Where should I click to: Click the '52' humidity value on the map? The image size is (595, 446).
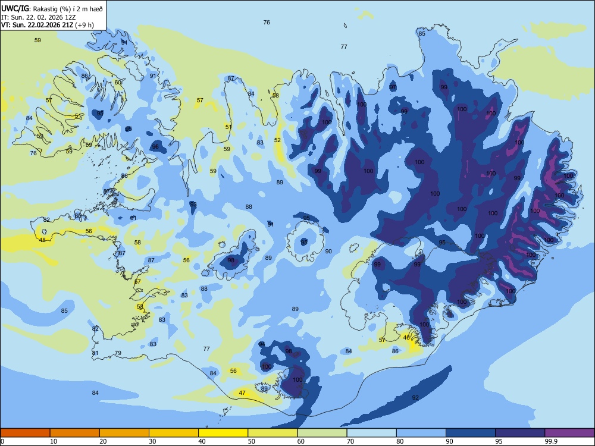click(277, 140)
